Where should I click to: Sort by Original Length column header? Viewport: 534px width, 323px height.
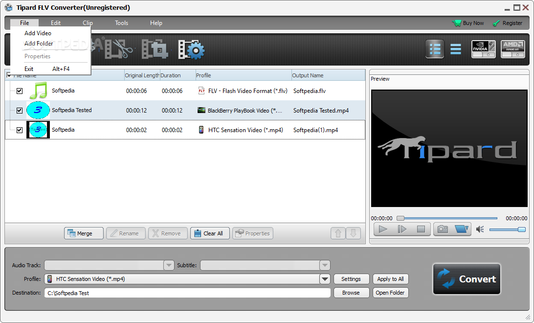142,75
